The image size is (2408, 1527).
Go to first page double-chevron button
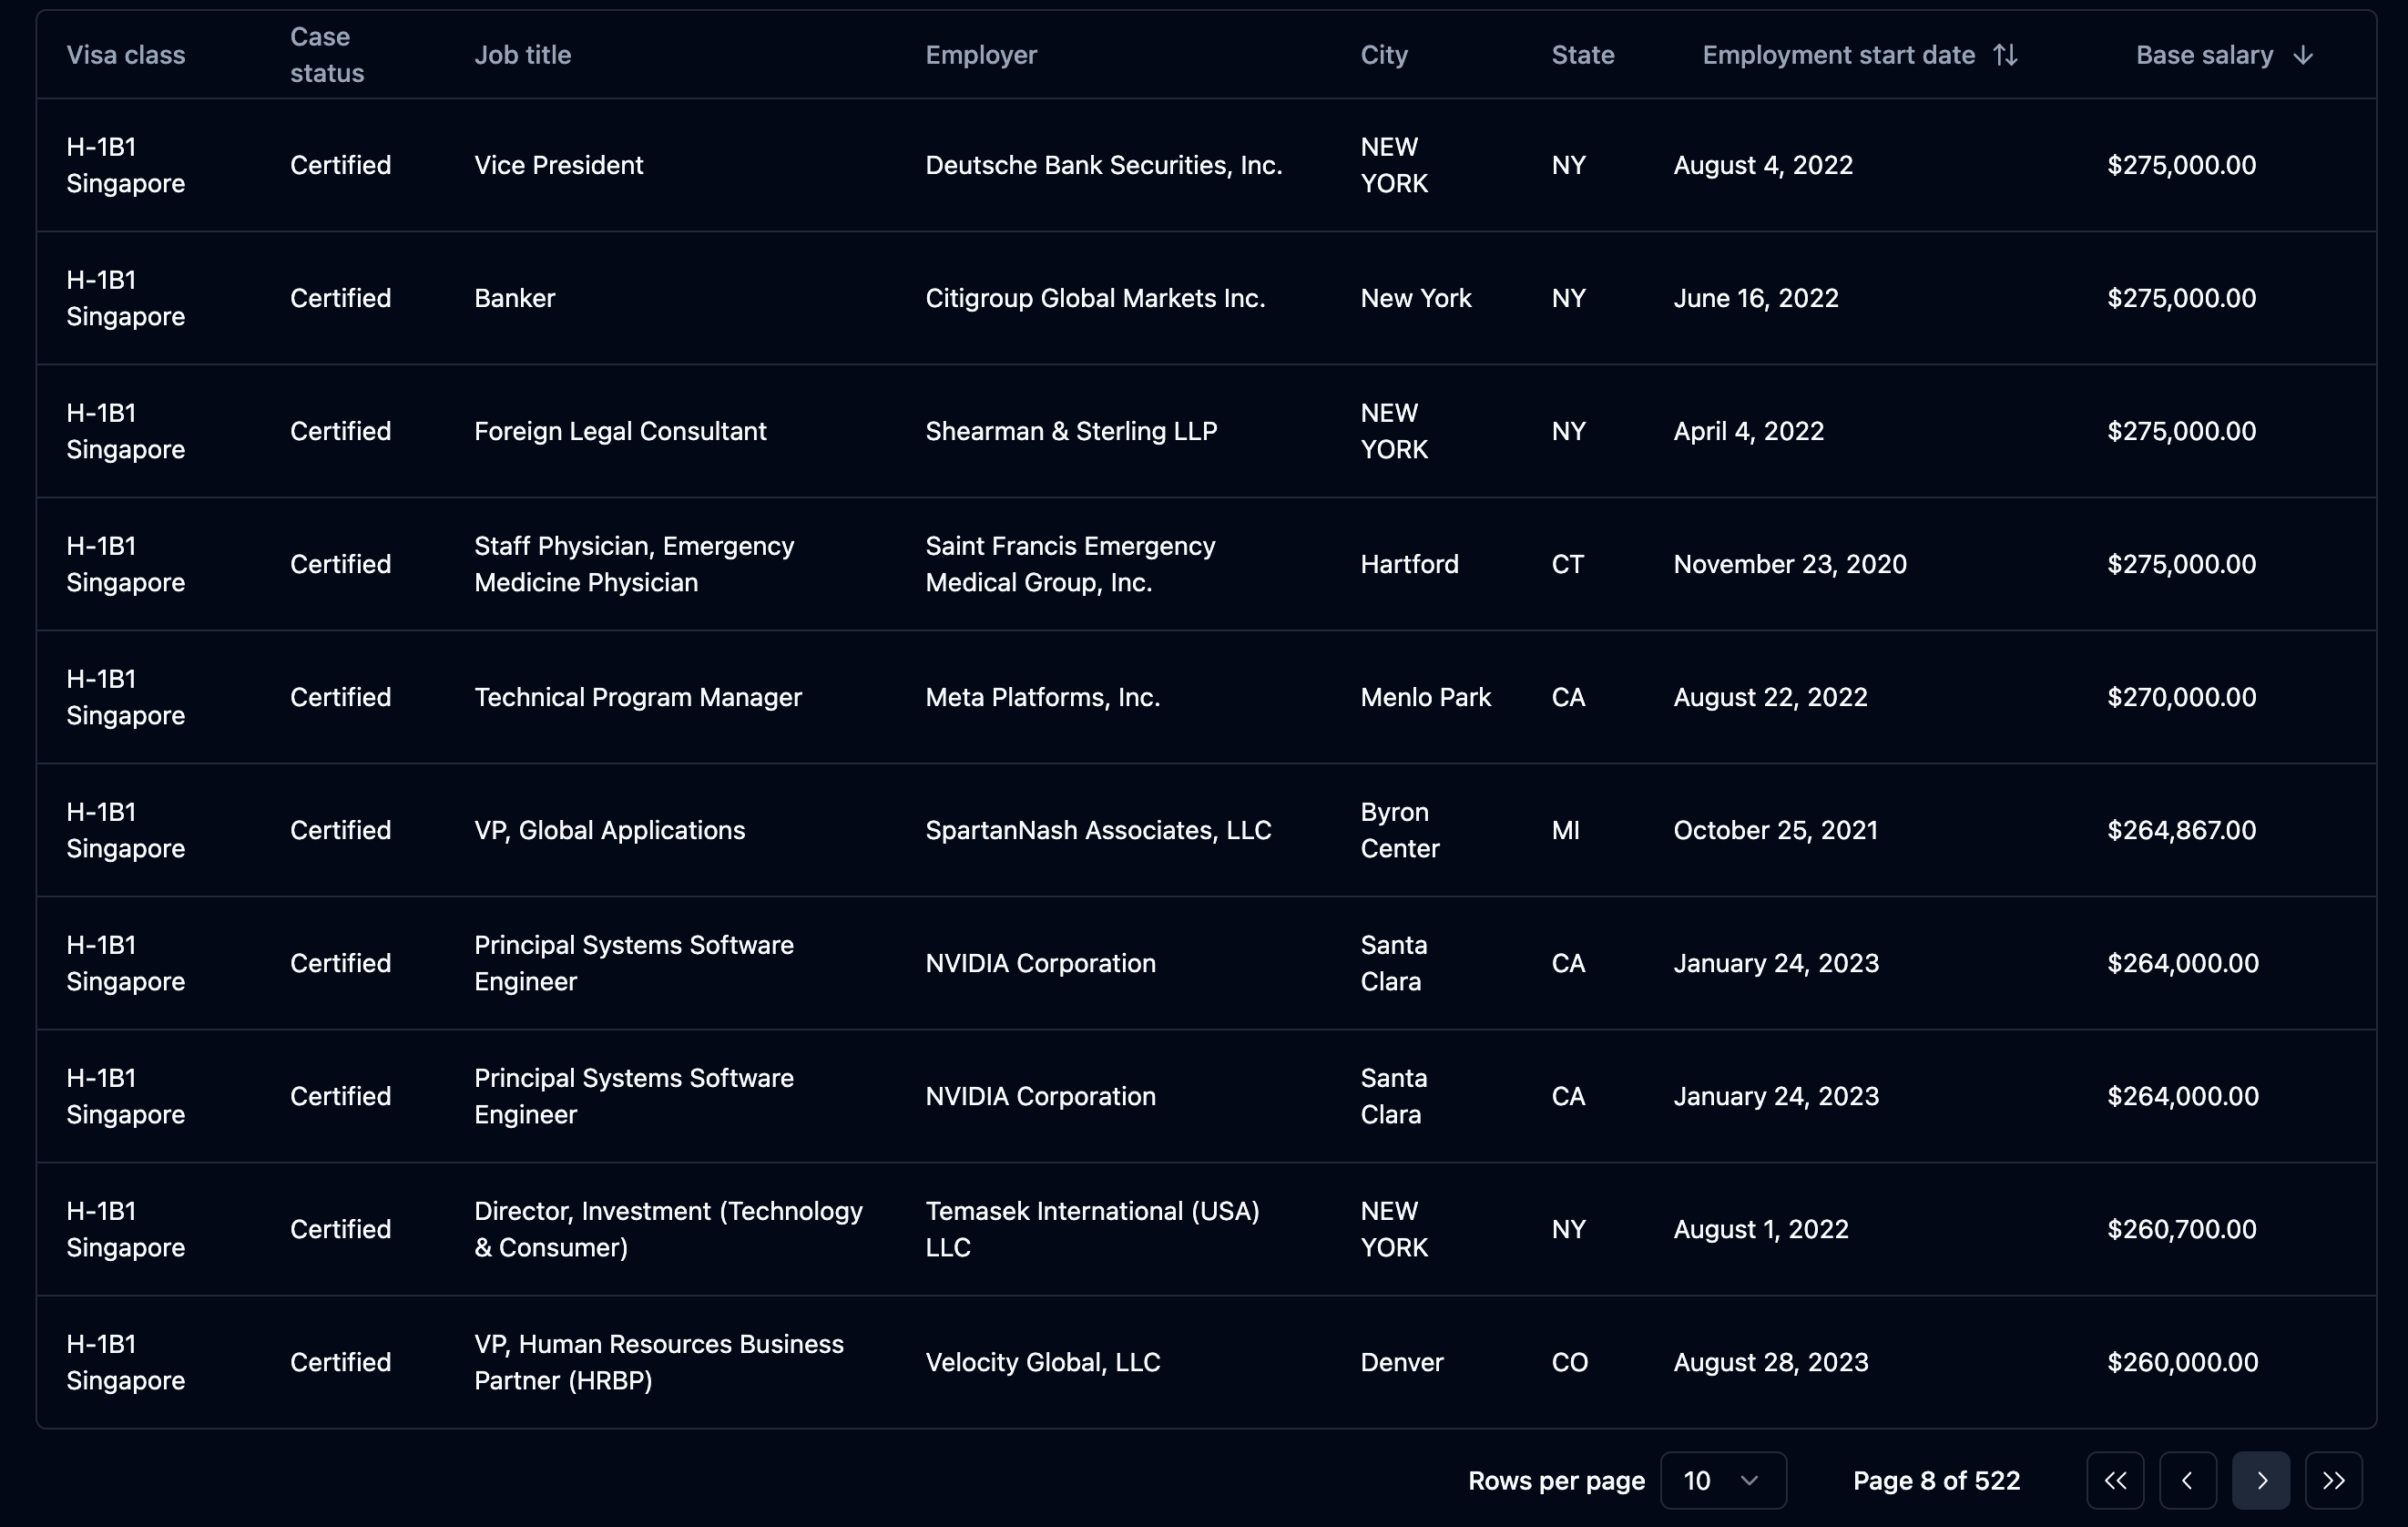pyautogui.click(x=2115, y=1480)
